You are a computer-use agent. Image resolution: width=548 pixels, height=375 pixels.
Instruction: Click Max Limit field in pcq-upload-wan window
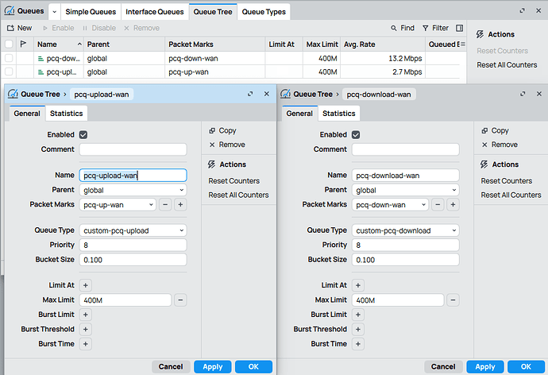tap(125, 300)
